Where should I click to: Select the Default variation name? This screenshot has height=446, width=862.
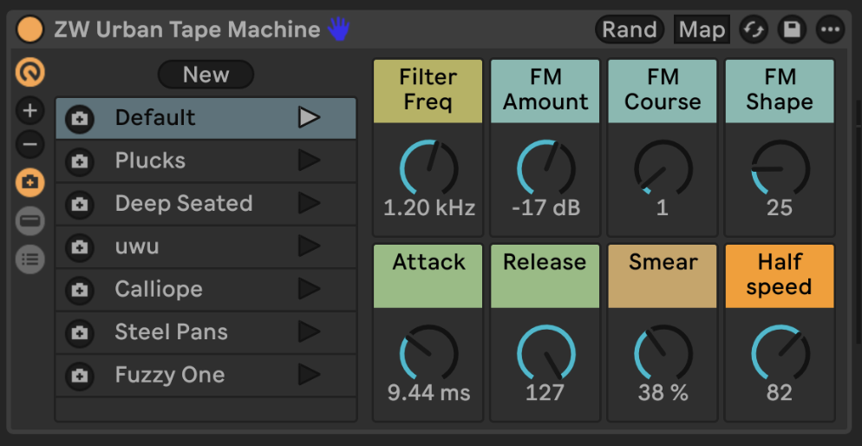(155, 118)
